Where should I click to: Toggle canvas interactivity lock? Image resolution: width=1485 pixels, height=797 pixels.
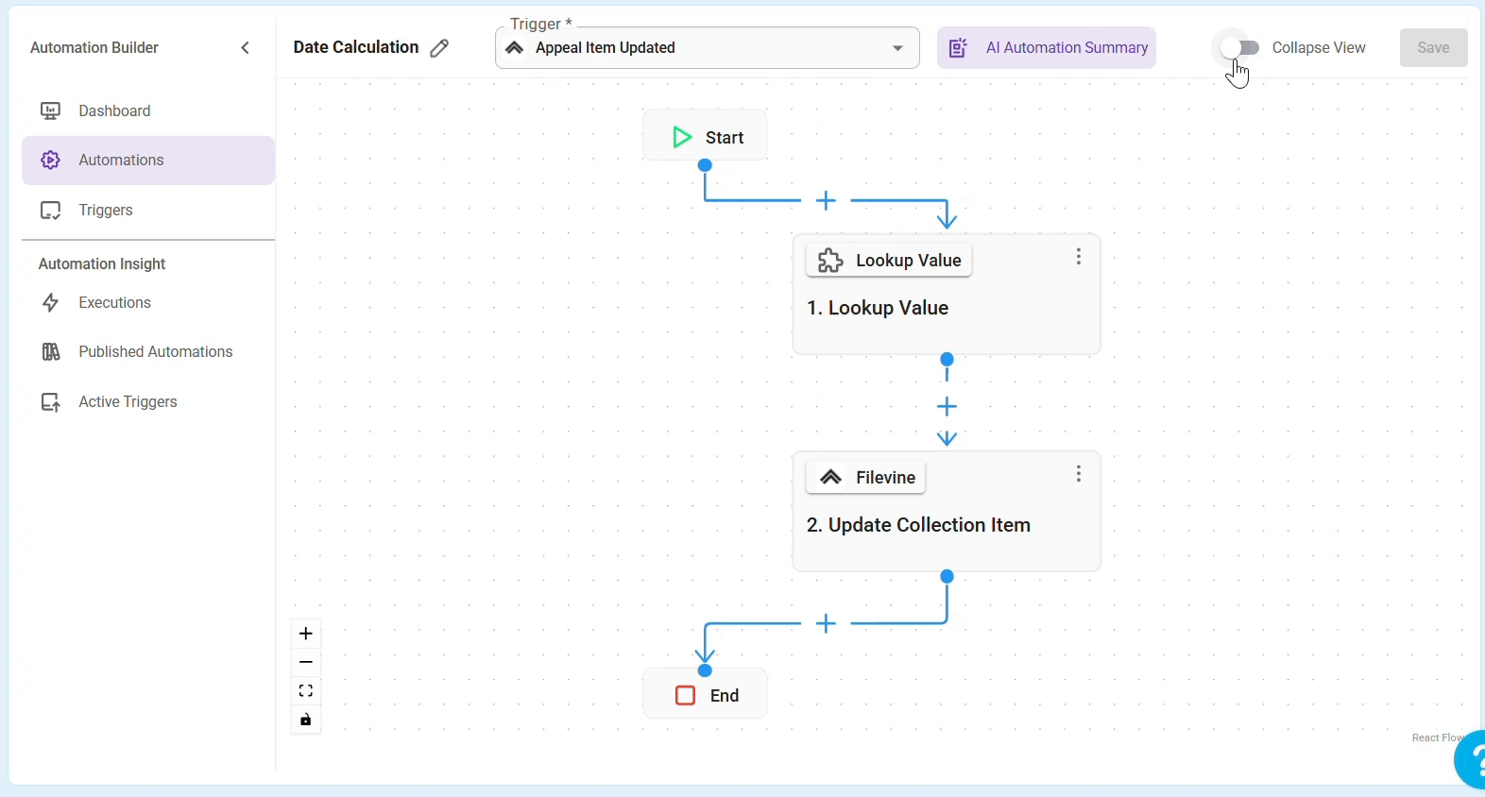pyautogui.click(x=306, y=721)
